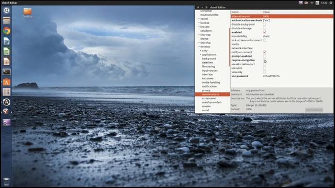The height and width of the screenshot is (188, 335).
Task: Edit the icon-visibility value client
Action: click(266, 36)
